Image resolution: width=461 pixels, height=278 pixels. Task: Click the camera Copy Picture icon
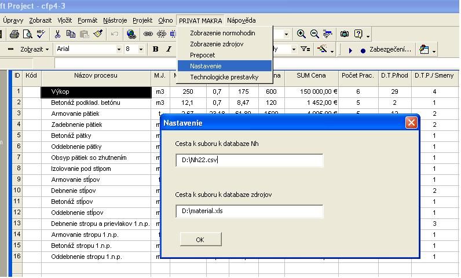point(345,35)
